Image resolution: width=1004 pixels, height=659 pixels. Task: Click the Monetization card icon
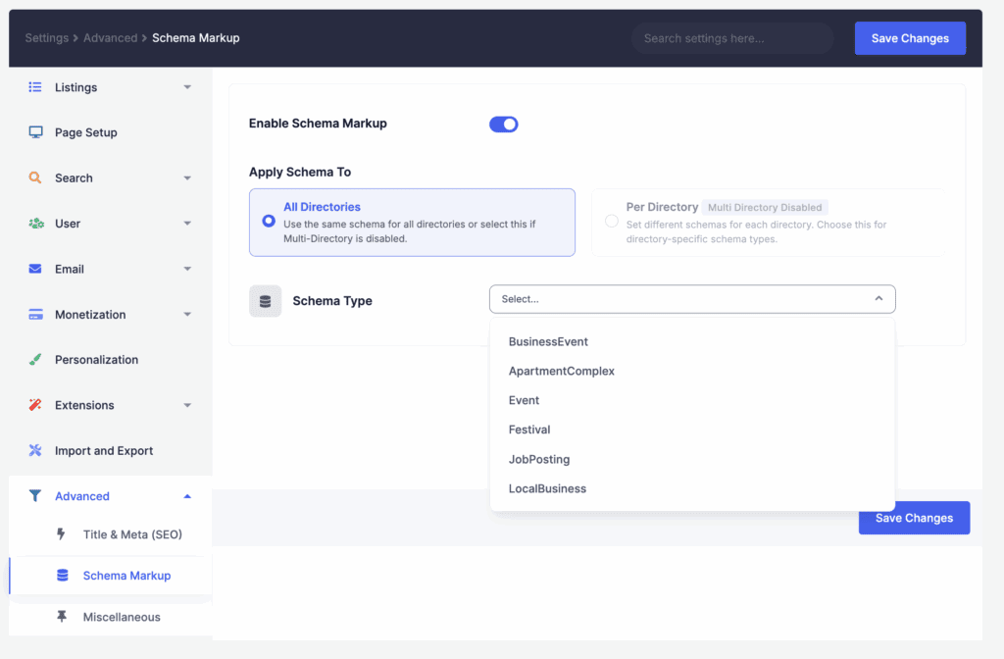click(x=36, y=314)
